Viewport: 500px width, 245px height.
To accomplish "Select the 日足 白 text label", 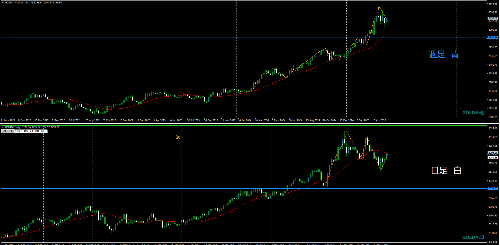I will coord(446,170).
